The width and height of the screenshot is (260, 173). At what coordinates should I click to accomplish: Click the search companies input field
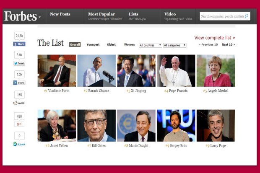[x=222, y=16]
